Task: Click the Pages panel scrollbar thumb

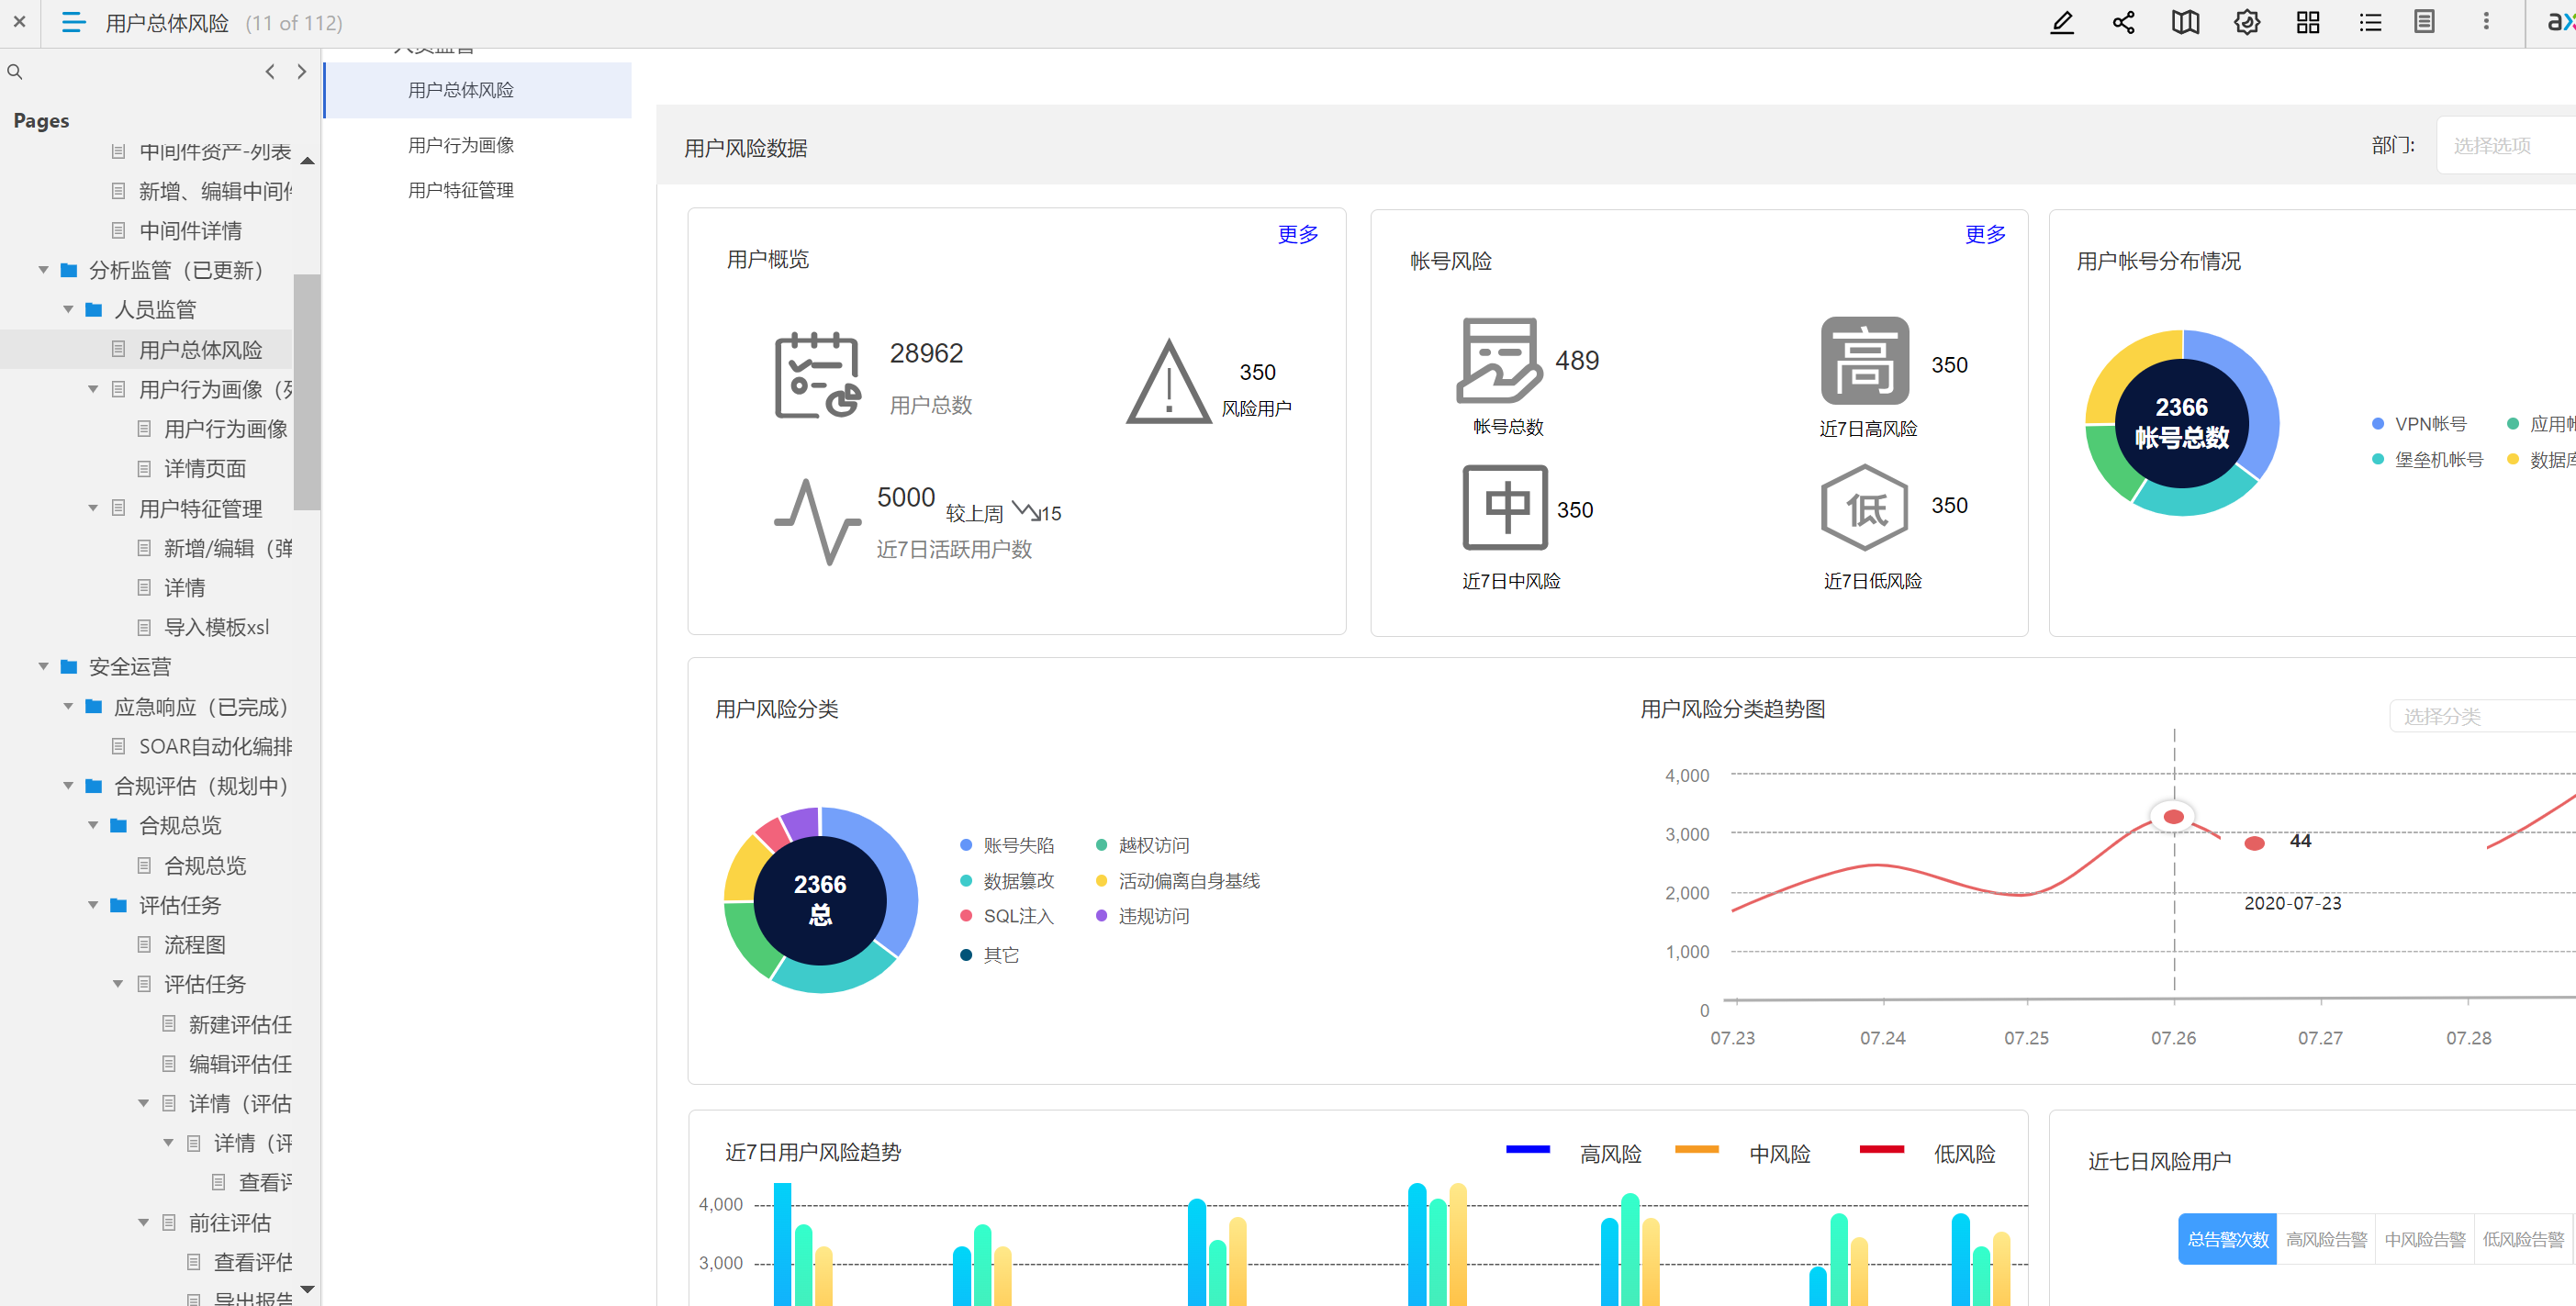Action: pos(307,391)
